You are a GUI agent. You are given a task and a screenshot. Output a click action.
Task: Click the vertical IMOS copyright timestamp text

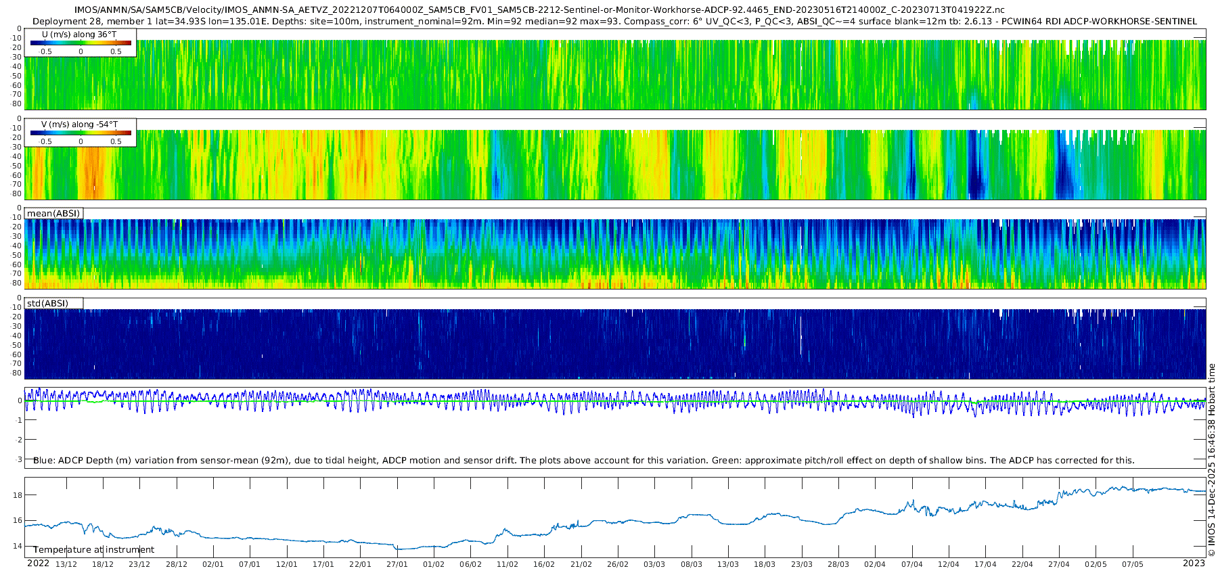[1211, 460]
